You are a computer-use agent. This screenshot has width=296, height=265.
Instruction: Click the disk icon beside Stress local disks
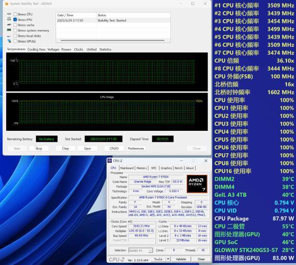pyautogui.click(x=9, y=36)
